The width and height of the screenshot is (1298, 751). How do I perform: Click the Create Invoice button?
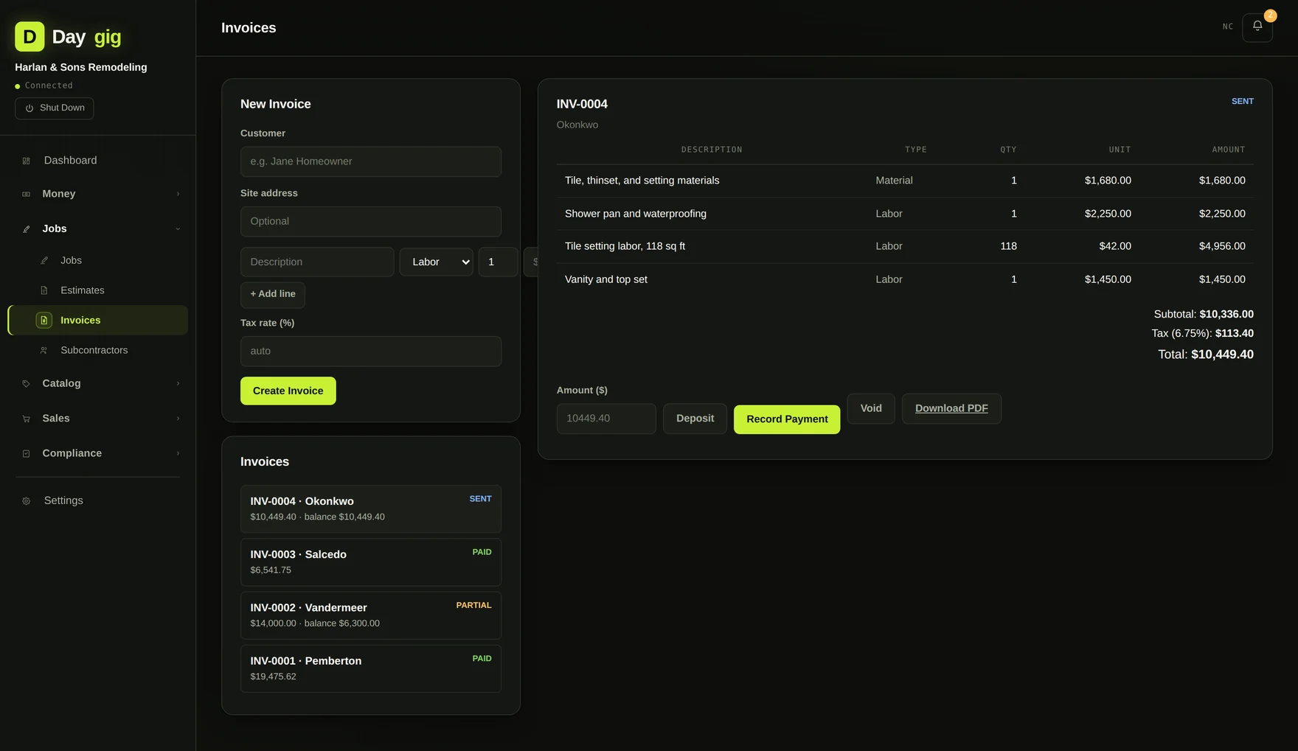click(288, 391)
